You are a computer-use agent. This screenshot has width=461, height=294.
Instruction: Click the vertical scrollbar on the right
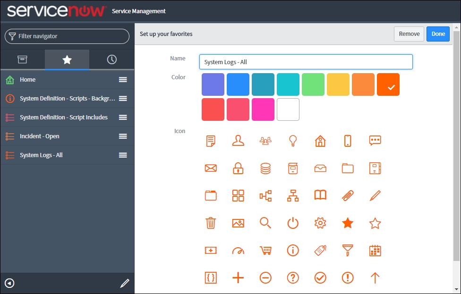click(x=456, y=145)
